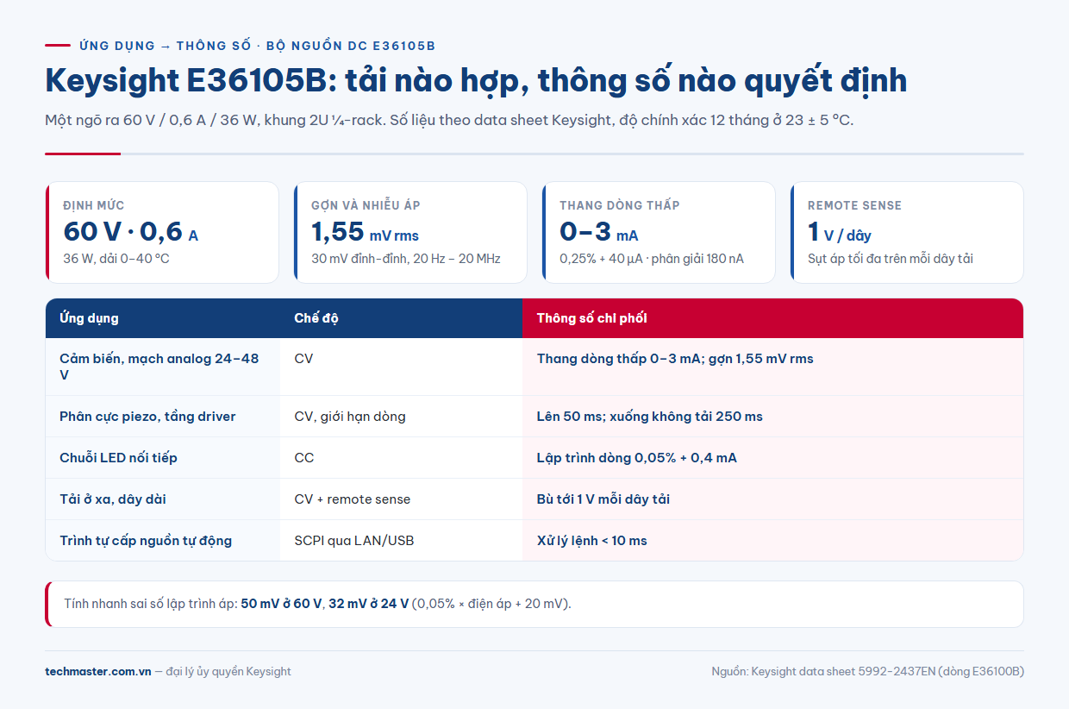Screen dimensions: 1069x709
Task: Click the text '36 W, dải 0–40 °C'
Action: pos(116,258)
